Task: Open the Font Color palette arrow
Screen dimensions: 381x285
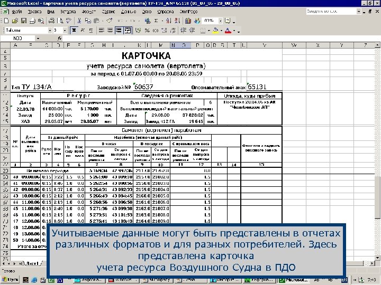Action: (234, 31)
